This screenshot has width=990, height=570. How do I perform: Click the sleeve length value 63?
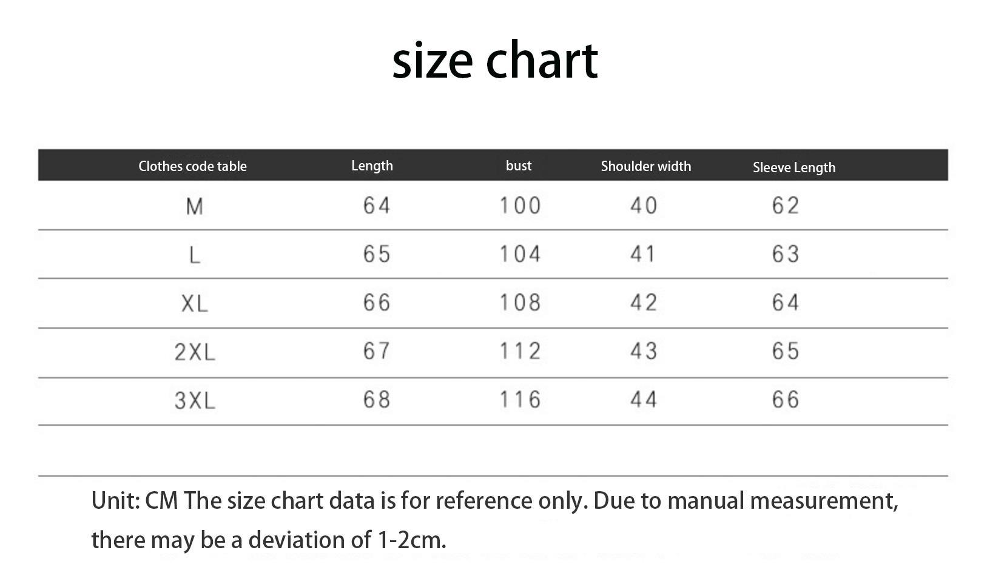point(786,254)
